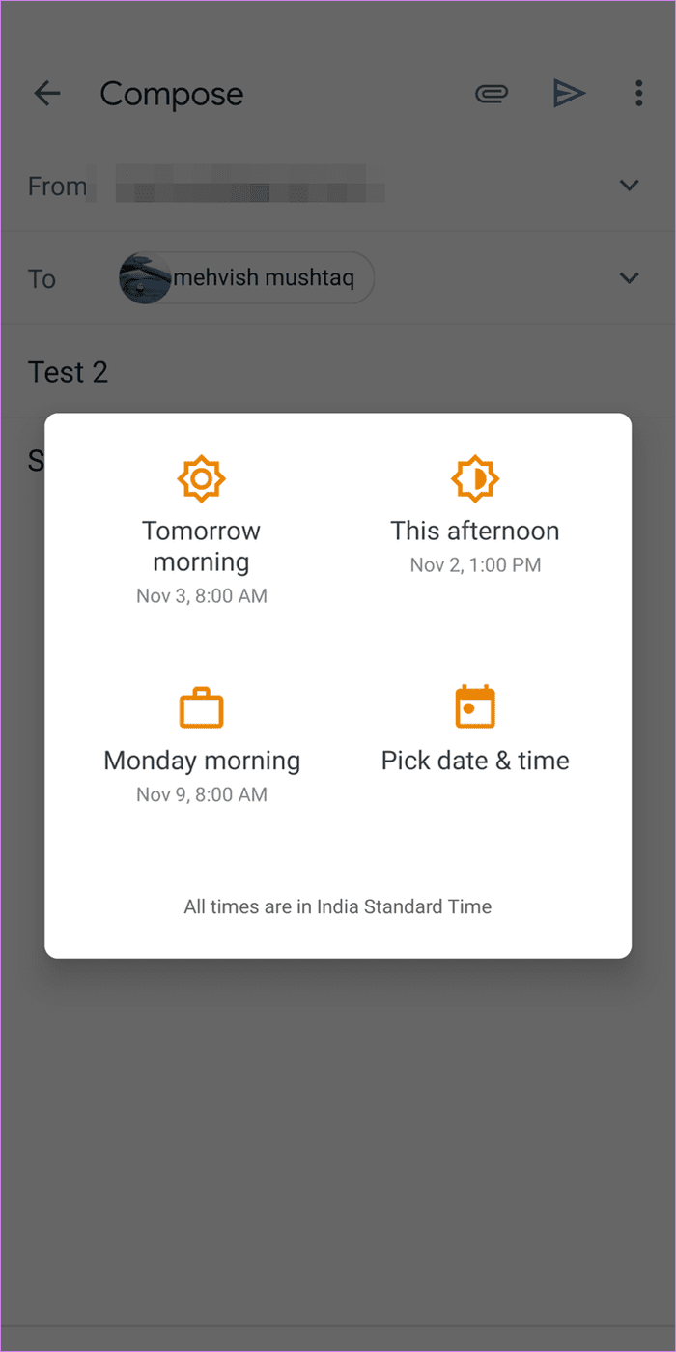Viewport: 676px width, 1352px height.
Task: Click the recipient avatar thumbnail
Action: click(145, 278)
